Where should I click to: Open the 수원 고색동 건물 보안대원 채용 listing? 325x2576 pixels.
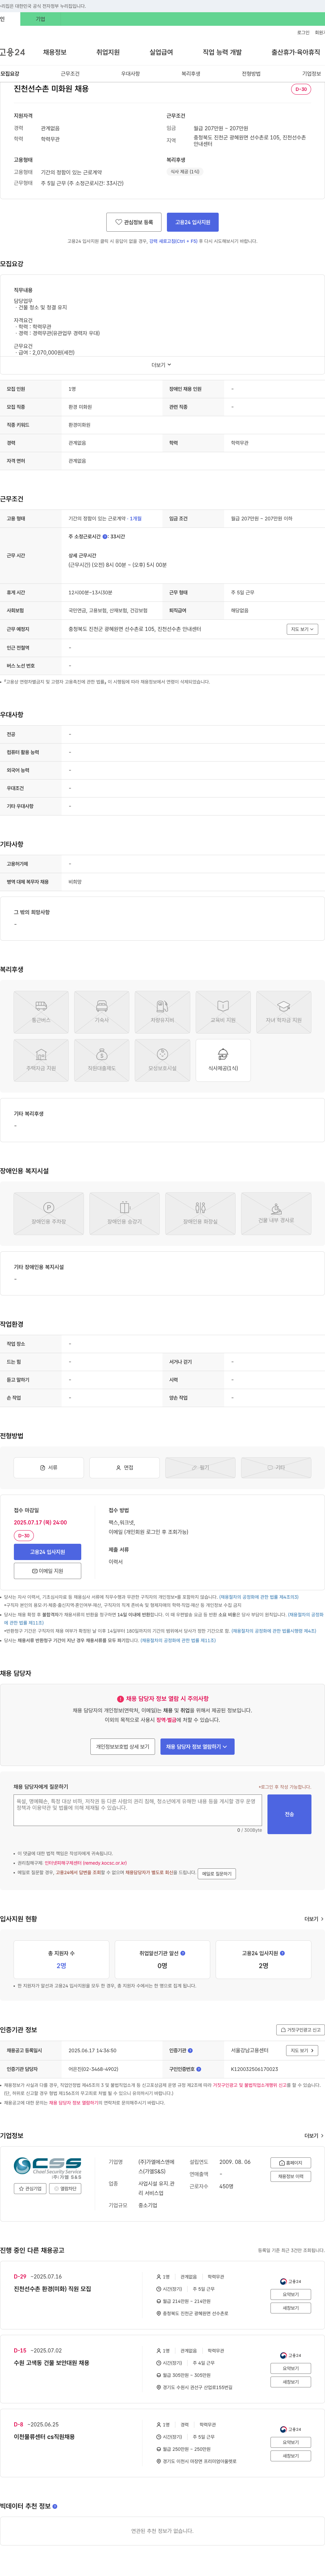(52, 2363)
